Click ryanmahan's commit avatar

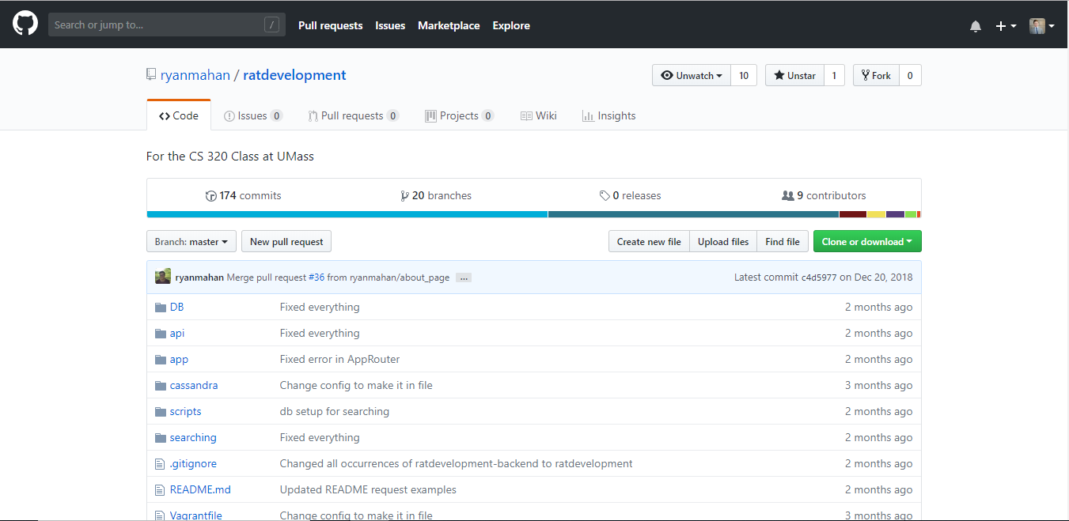162,277
